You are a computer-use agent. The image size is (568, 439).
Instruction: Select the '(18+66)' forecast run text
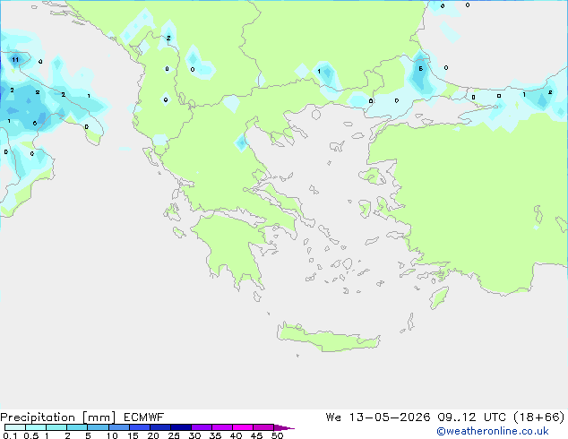click(539, 417)
